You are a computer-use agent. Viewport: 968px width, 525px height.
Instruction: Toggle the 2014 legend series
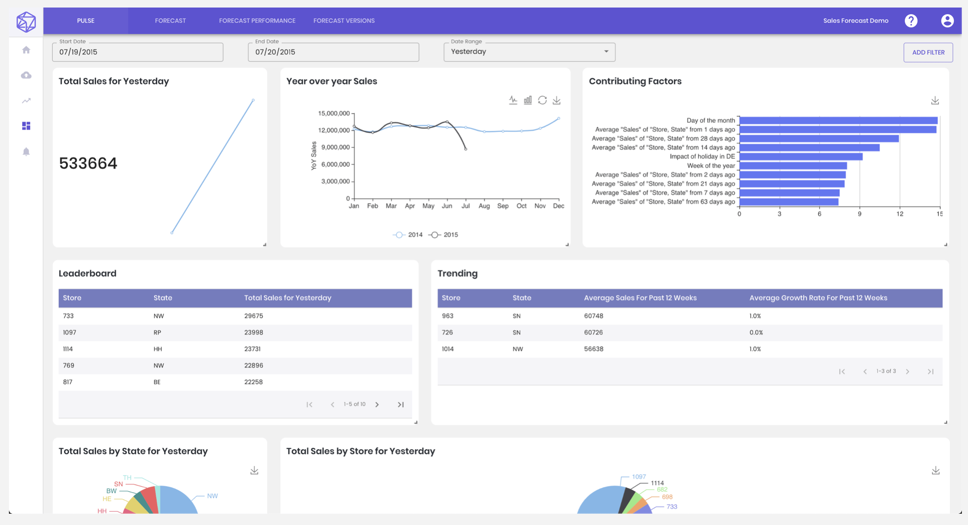[408, 235]
